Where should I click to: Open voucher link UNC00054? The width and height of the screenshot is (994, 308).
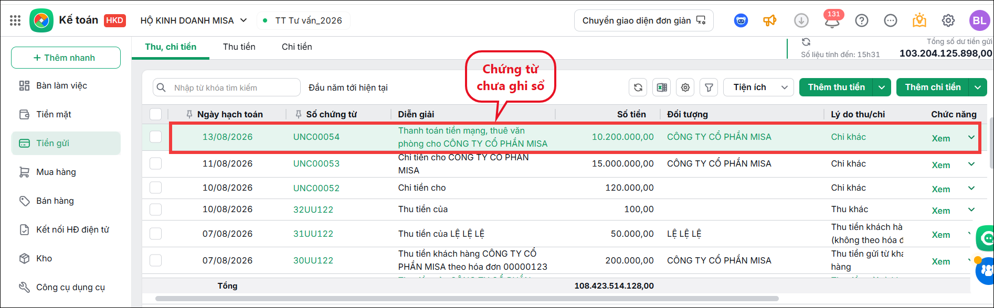[x=316, y=137]
